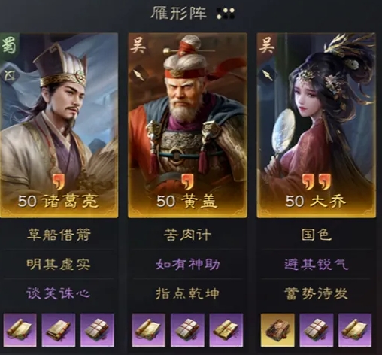Click the 雁形阵 formation title

(x=178, y=13)
